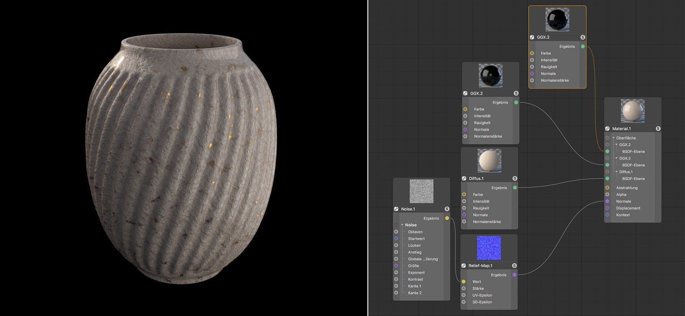Collapse the Diffus.1 layer entry in Material.1
The image size is (685, 316).
(x=616, y=172)
